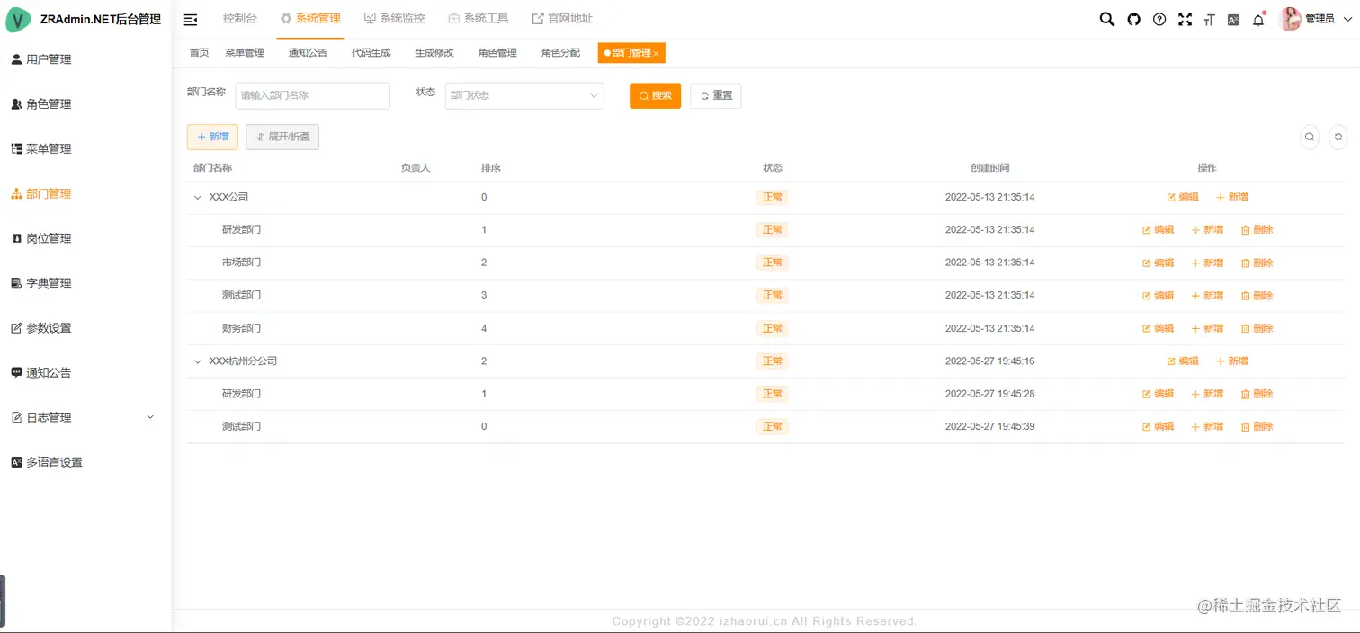The width and height of the screenshot is (1360, 633).
Task: Open 系统工具 top menu
Action: pos(479,19)
